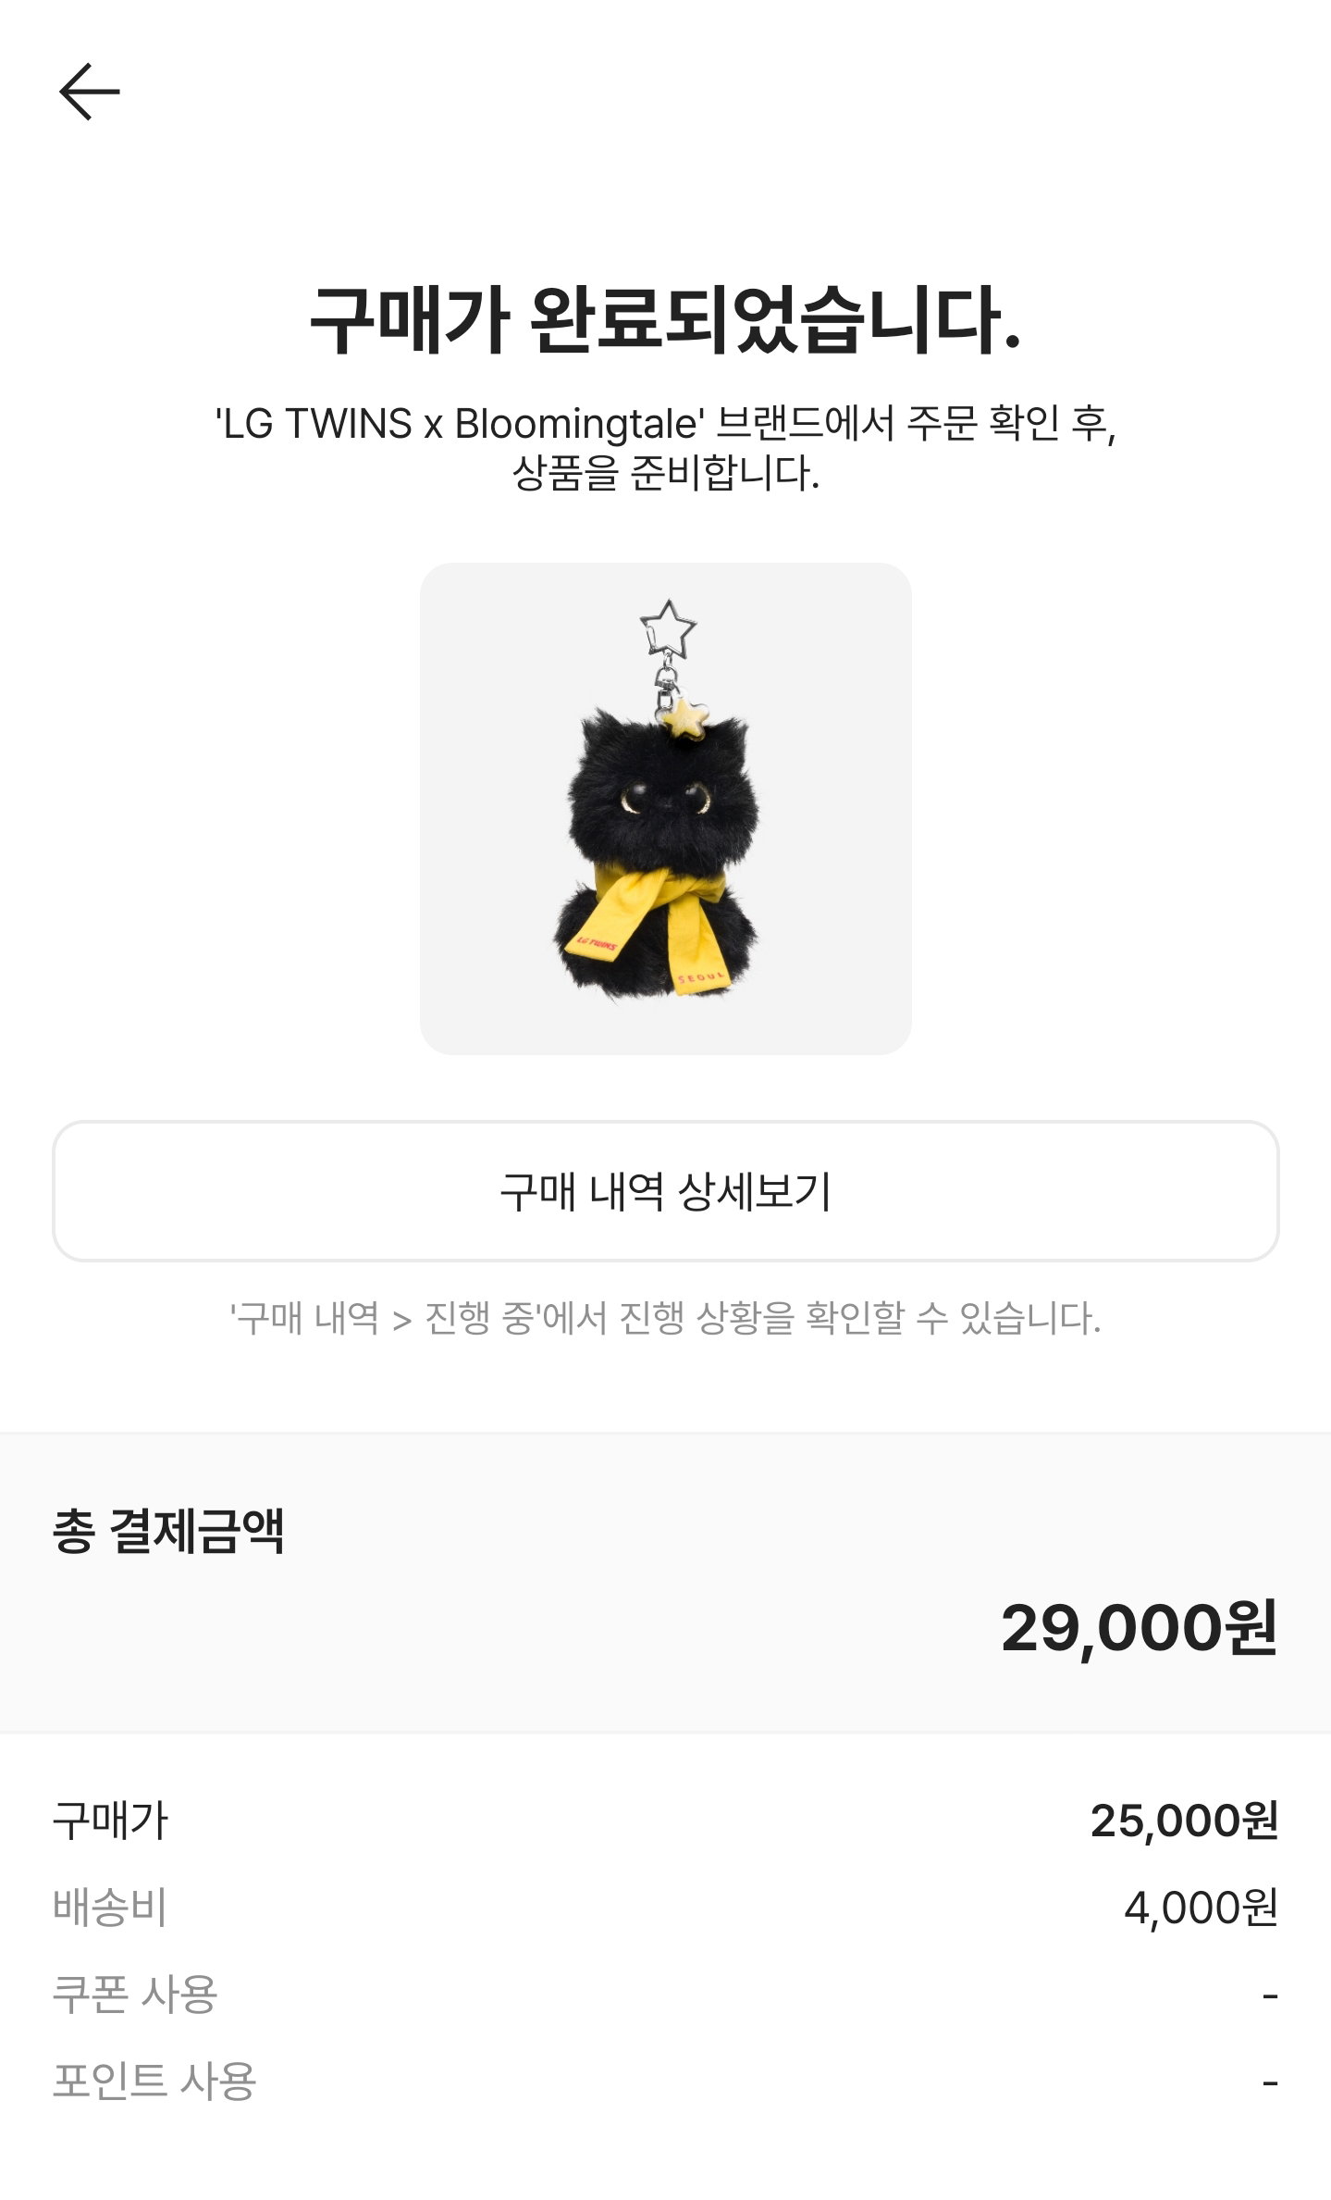
Task: Click the 포인트 사용 row label
Action: click(154, 2082)
